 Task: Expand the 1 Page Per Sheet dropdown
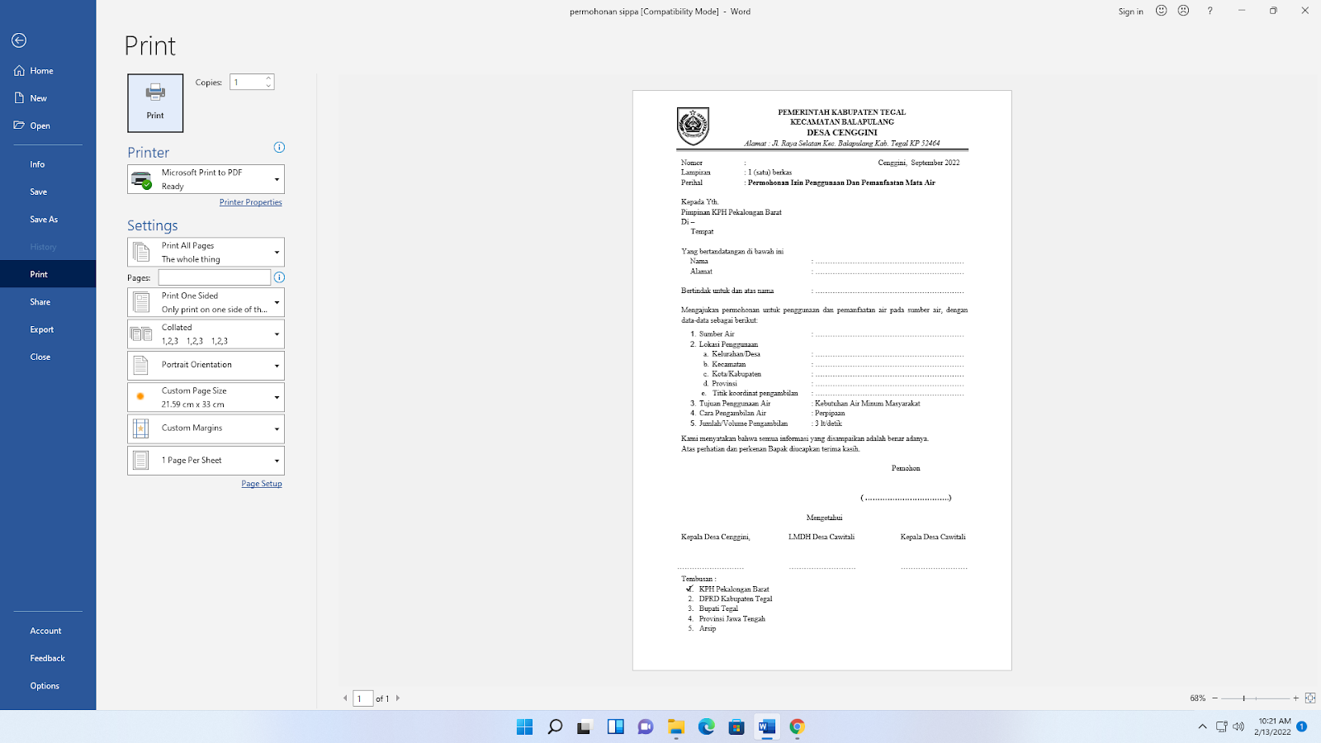click(x=206, y=461)
